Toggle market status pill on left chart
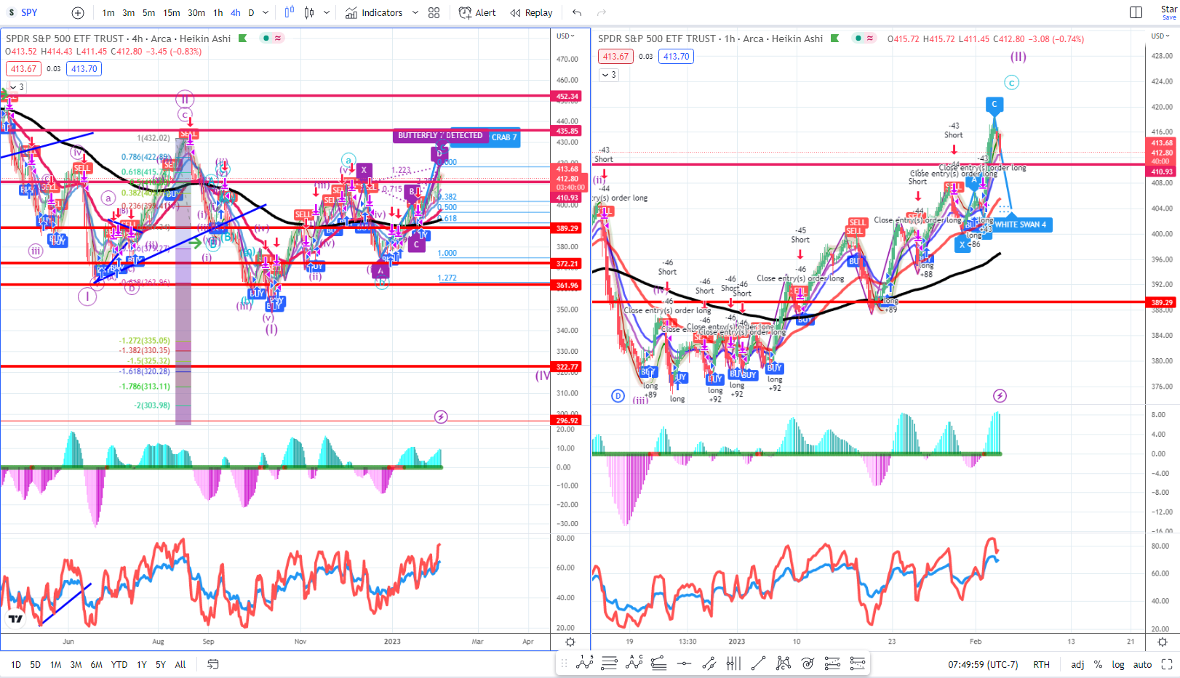Image resolution: width=1180 pixels, height=678 pixels. [272, 39]
